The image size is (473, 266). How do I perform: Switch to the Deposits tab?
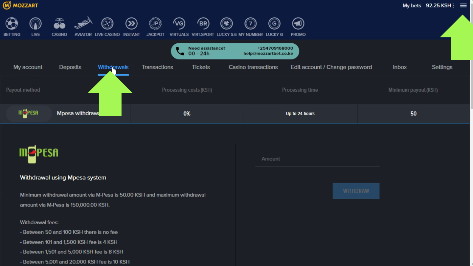[70, 67]
